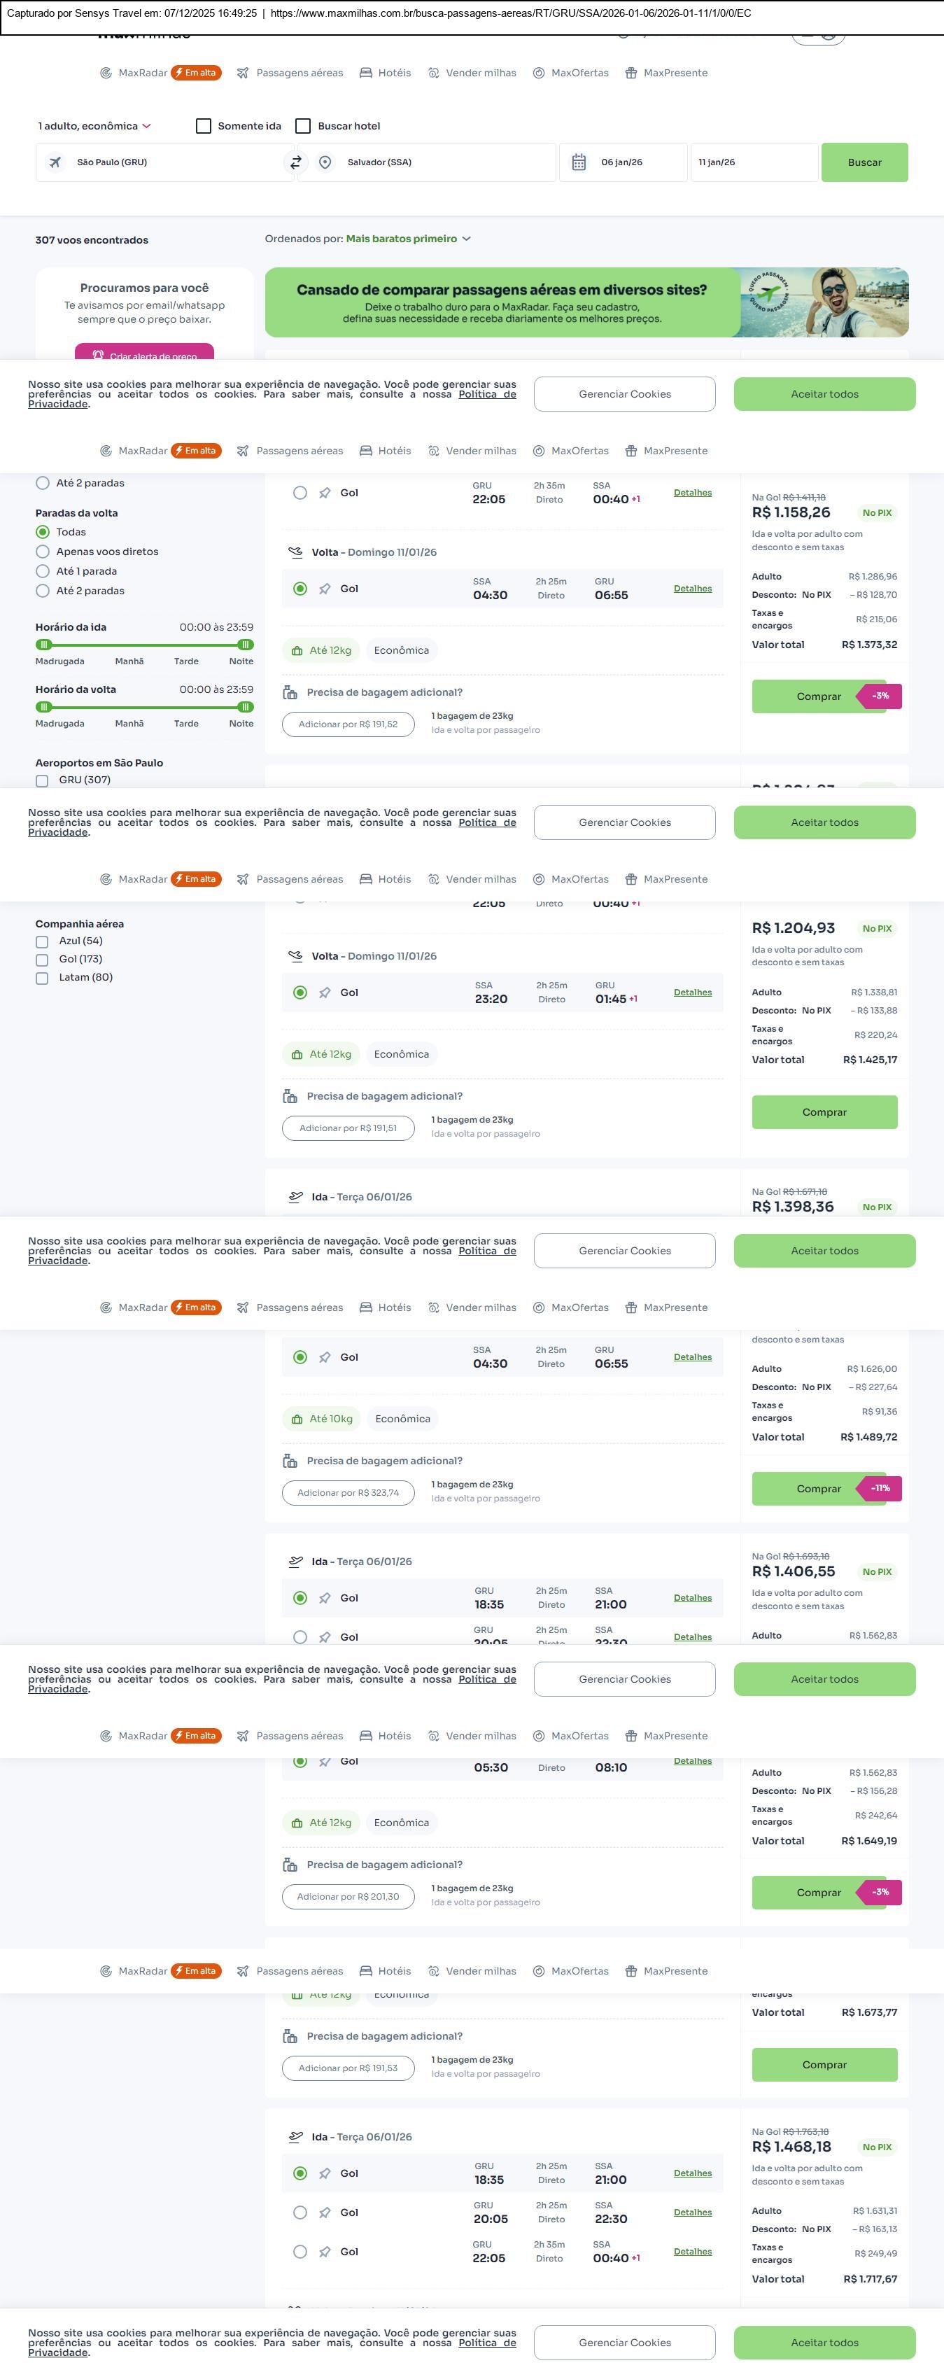Enable the Somente ida checkbox
Viewport: 944px width, 2377px height.
[204, 127]
